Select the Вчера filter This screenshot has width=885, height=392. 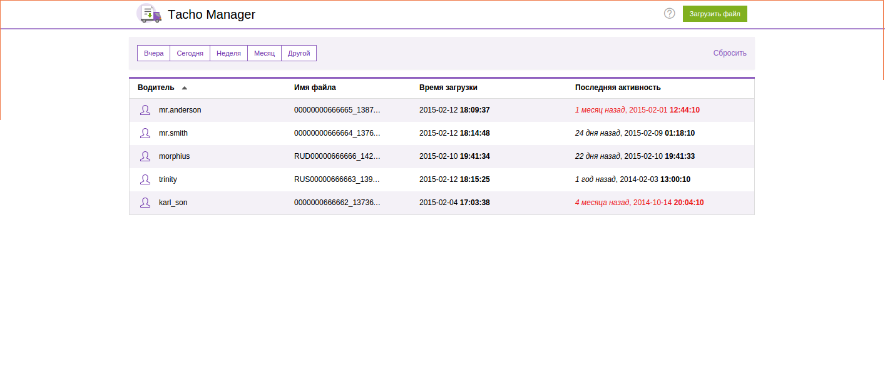point(153,53)
